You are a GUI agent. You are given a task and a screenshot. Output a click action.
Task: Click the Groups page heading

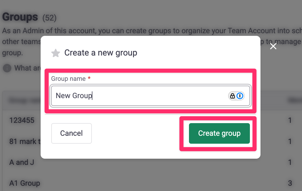[20, 17]
